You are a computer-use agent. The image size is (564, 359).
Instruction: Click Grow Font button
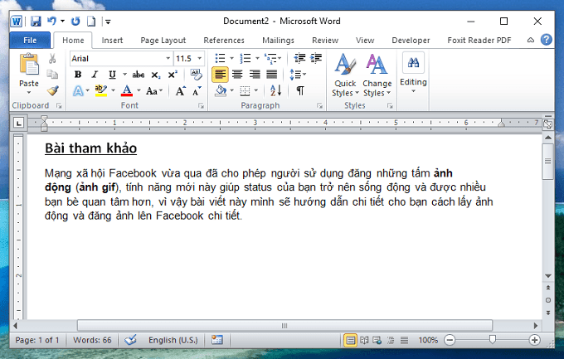click(x=181, y=91)
